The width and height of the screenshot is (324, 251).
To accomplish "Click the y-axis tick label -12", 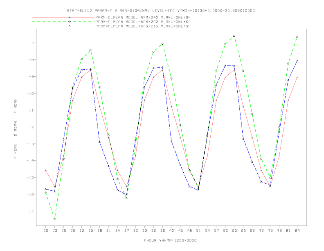I will tap(30, 127).
